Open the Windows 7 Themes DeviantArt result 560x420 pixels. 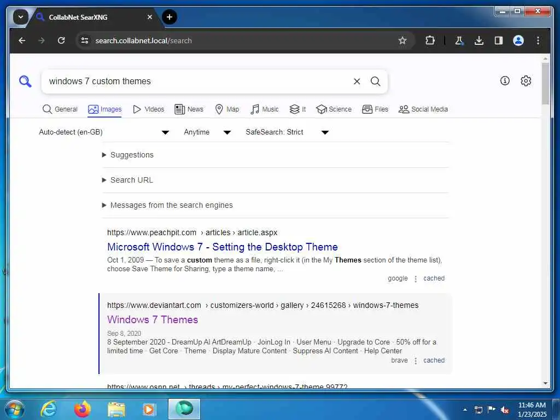(153, 319)
